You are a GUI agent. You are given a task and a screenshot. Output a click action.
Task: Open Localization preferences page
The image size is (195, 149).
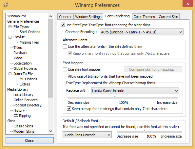pos(23,63)
